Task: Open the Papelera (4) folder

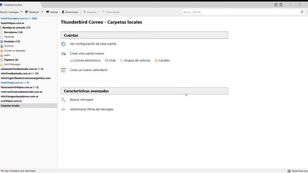Action: point(11,60)
